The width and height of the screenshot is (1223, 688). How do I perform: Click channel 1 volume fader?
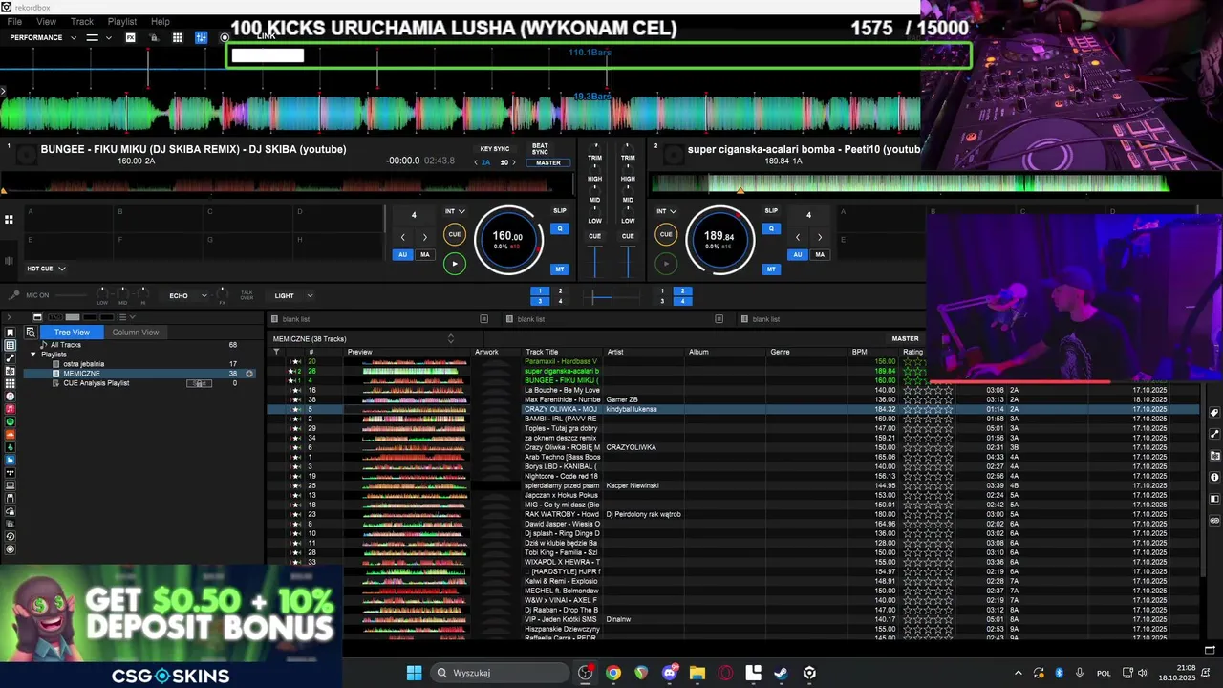595,262
